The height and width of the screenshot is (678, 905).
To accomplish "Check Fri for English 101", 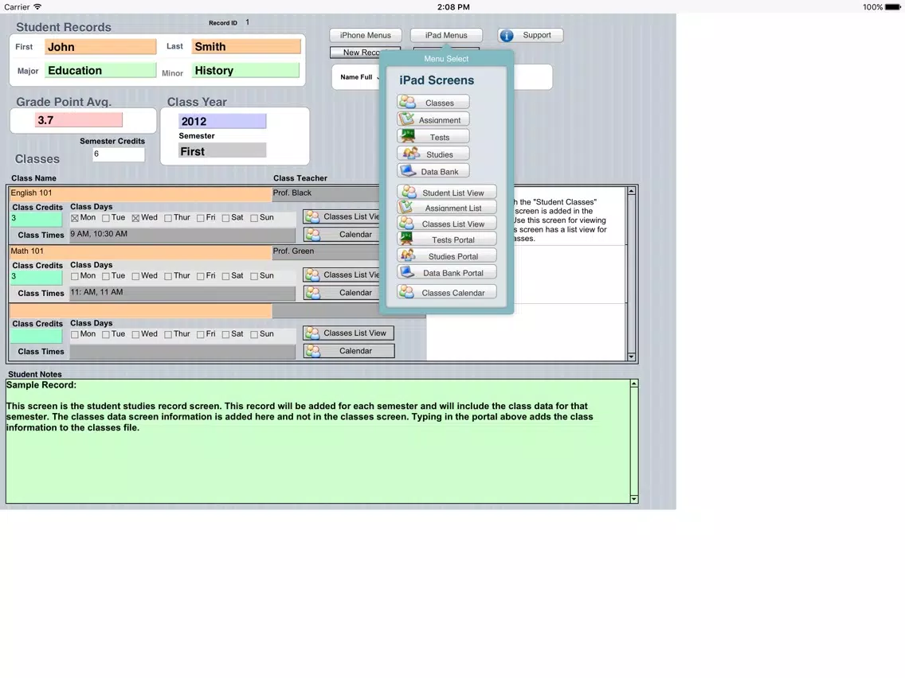I will 200,218.
